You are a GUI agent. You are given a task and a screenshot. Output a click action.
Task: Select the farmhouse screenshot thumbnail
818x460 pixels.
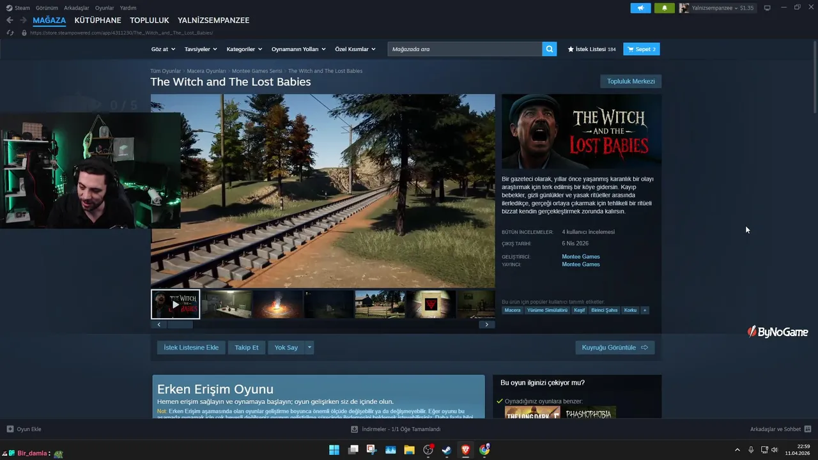[x=380, y=304]
